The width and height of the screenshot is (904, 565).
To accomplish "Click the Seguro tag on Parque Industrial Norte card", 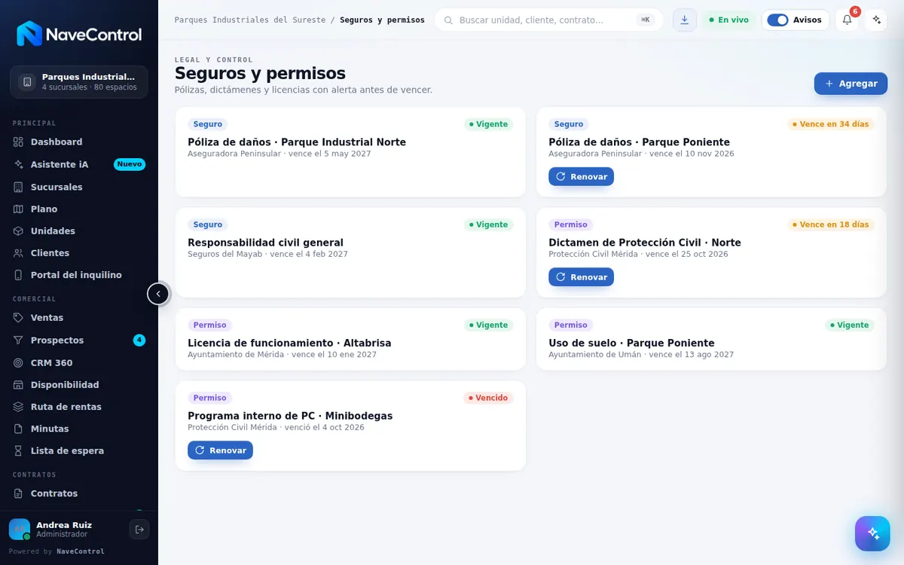I will (x=208, y=124).
